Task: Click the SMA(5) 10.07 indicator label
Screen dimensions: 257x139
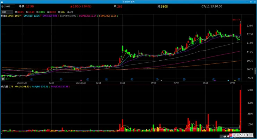Action: coord(14,16)
